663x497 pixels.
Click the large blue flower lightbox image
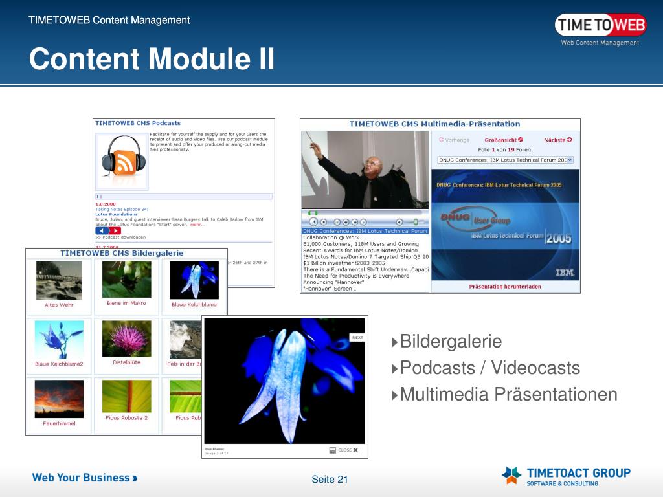point(284,381)
